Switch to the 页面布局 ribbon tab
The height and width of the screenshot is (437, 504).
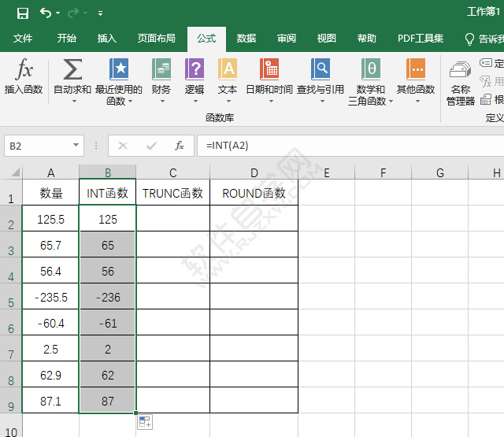156,39
